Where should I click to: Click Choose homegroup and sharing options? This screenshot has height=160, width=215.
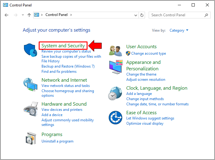(68, 93)
